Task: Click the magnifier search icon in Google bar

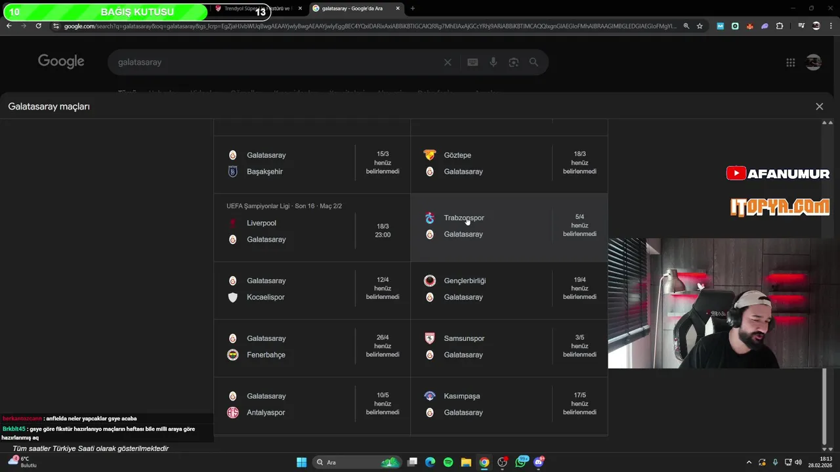Action: 534,62
